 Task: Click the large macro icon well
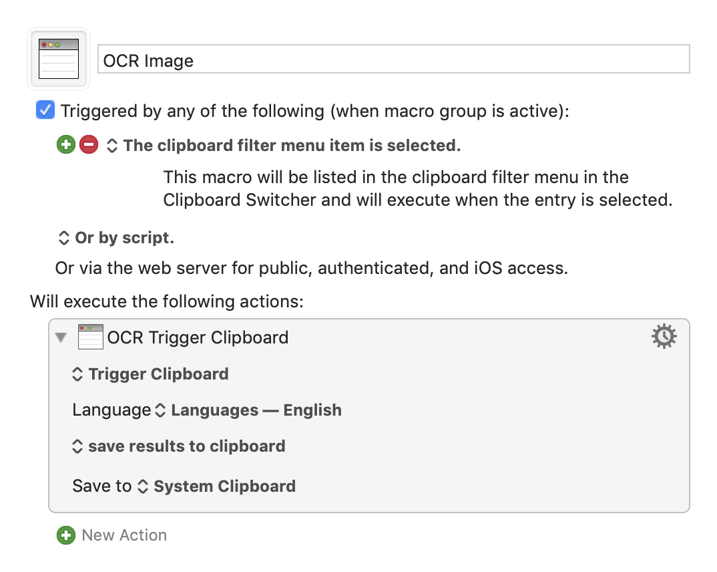tap(59, 59)
